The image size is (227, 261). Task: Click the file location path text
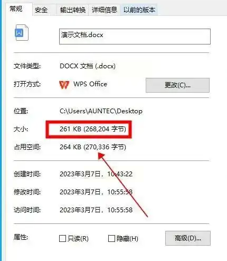pos(101,111)
